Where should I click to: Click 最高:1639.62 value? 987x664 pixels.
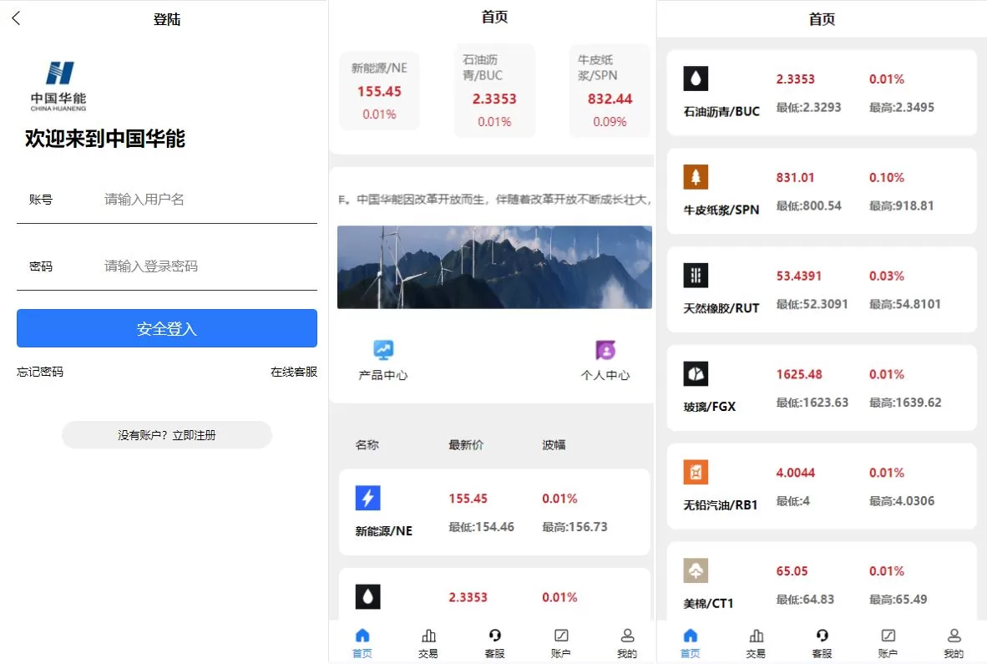pyautogui.click(x=905, y=403)
